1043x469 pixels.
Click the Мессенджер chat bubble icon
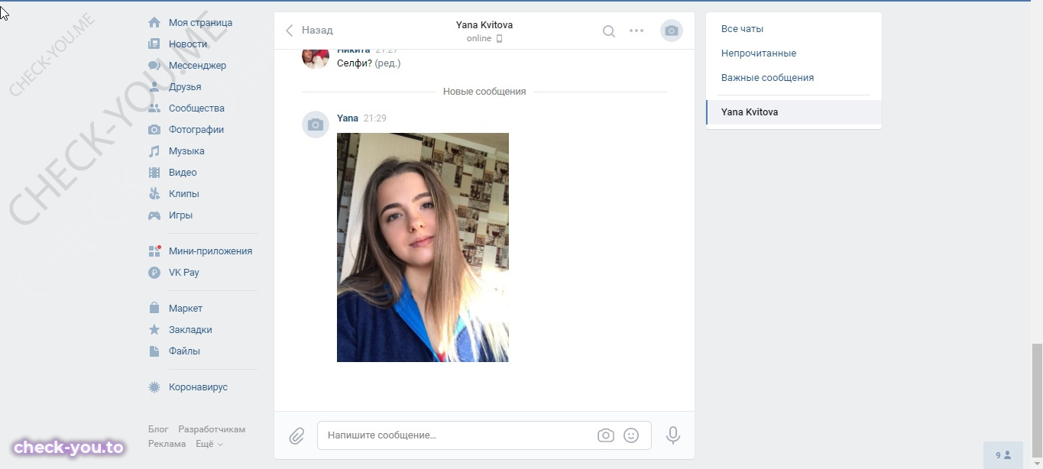point(154,66)
